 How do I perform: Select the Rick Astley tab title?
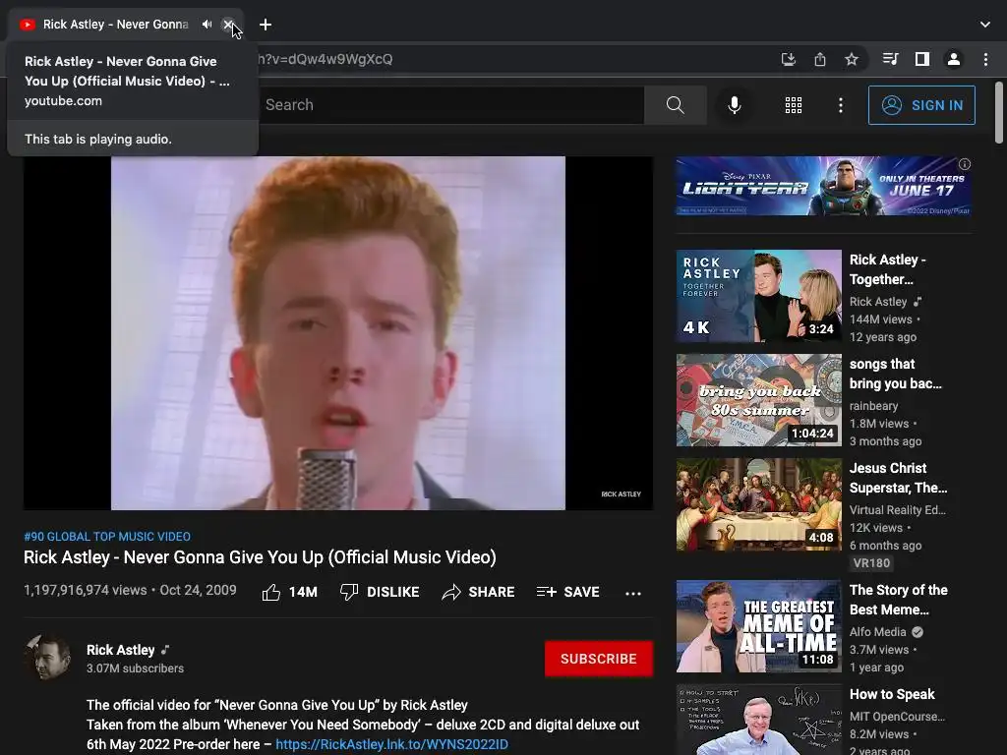[x=116, y=25]
